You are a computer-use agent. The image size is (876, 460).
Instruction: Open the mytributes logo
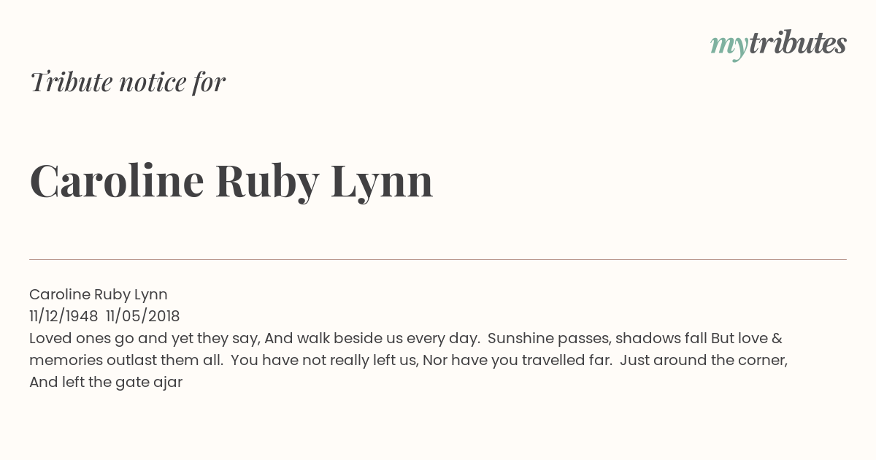pos(778,45)
